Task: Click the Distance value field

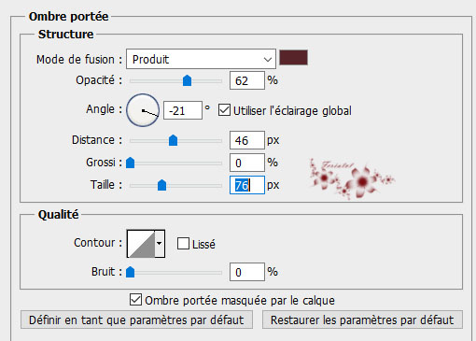Action: tap(247, 140)
